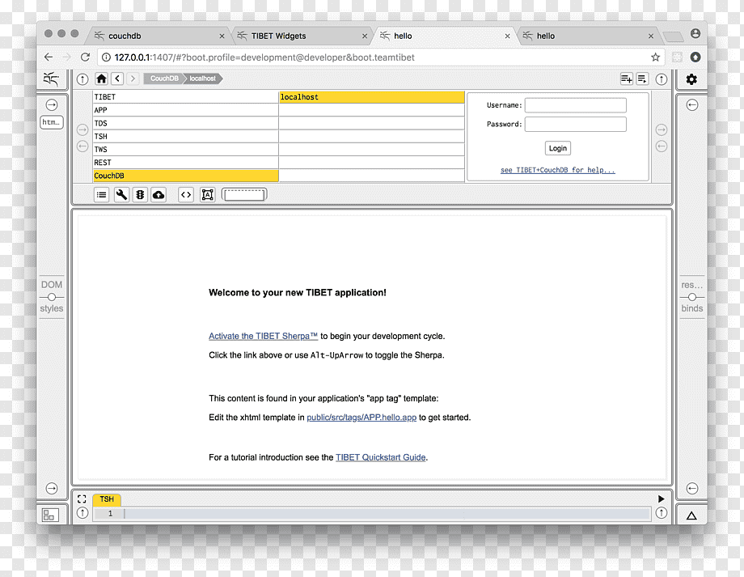Viewport: 744px width, 577px height.
Task: Click the play arrow at right of console tabs
Action: pos(661,499)
